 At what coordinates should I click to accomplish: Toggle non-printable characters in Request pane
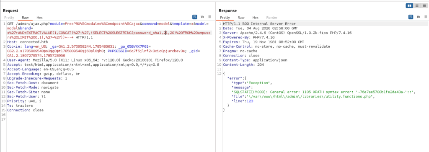202,17
